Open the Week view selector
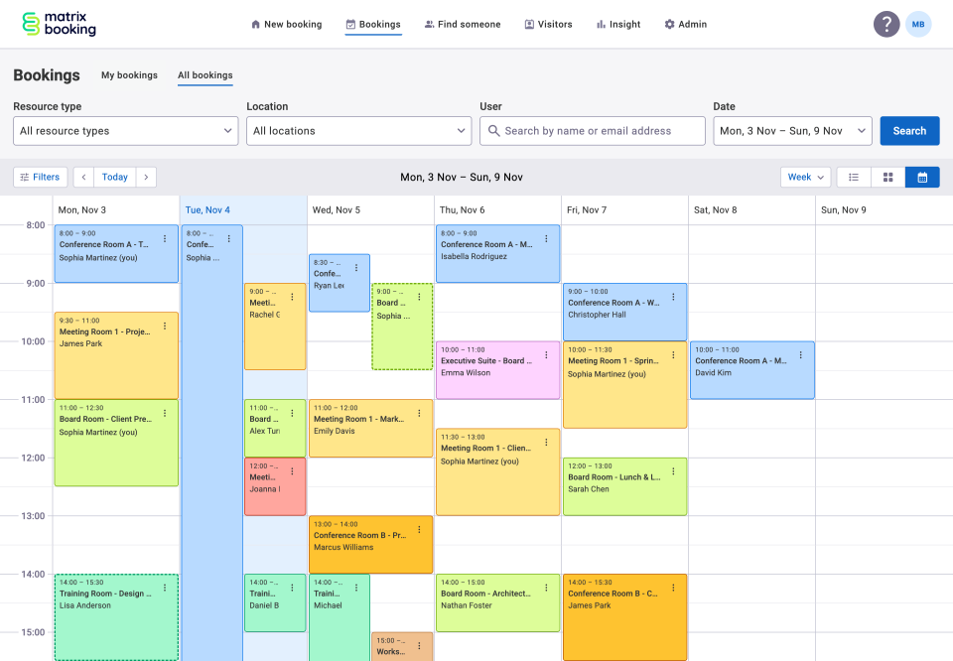The width and height of the screenshot is (953, 661). pyautogui.click(x=804, y=177)
